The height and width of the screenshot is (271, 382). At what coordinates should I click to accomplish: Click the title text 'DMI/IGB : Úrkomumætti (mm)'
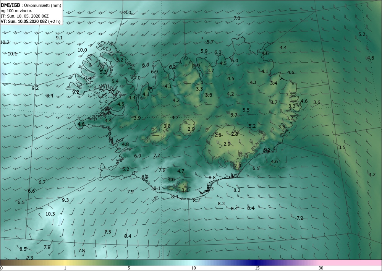[x=31, y=5]
